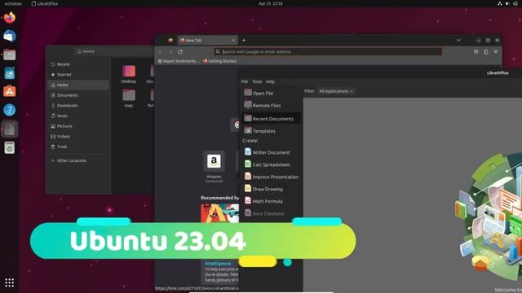Open Trash in Files sidebar

[x=78, y=146]
